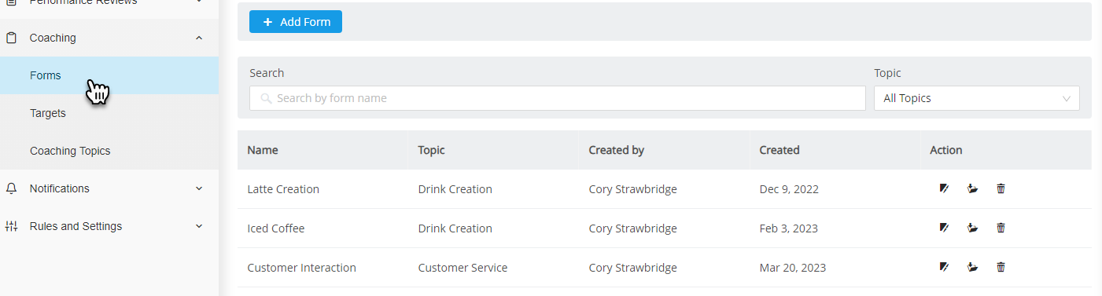Edit the Customer Interaction form
The height and width of the screenshot is (296, 1102).
click(x=944, y=267)
